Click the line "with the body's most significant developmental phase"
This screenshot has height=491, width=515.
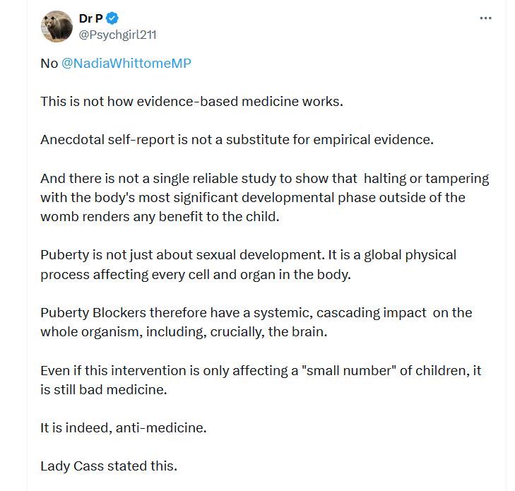[x=252, y=197]
